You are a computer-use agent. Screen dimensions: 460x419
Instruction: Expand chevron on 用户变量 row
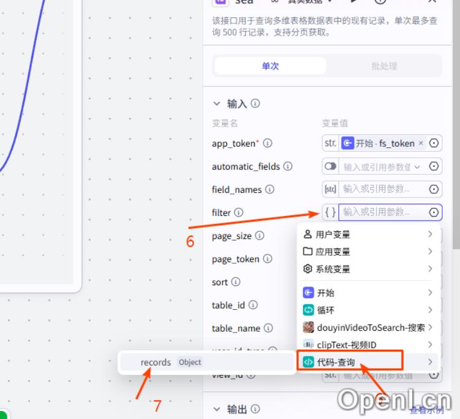pos(430,234)
